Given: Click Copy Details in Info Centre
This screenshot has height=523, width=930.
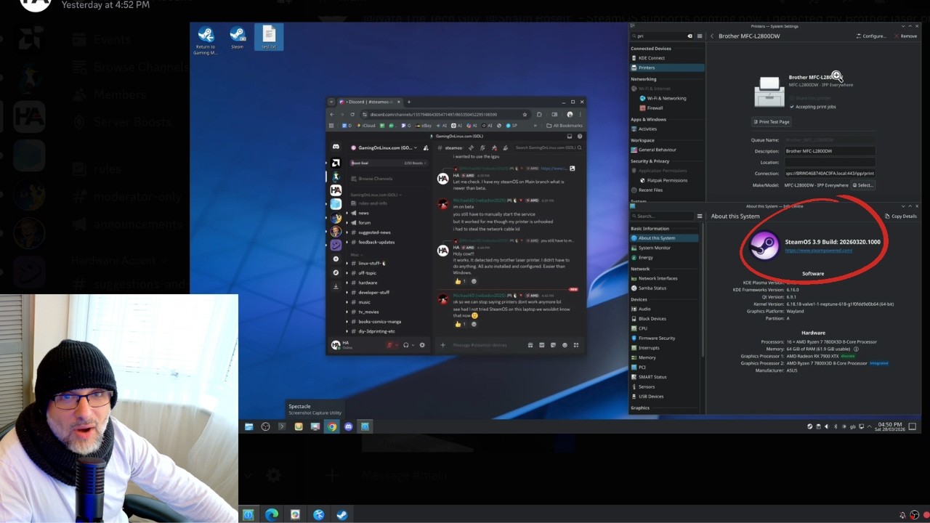Looking at the screenshot, I should pos(901,216).
